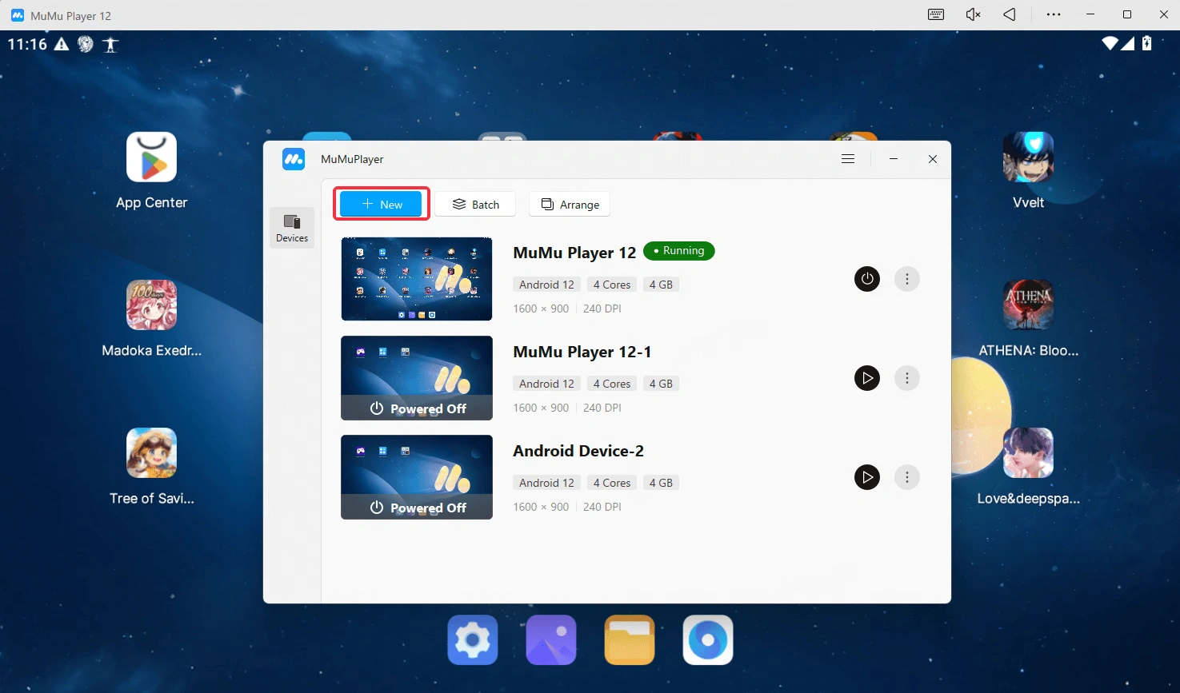Viewport: 1180px width, 693px height.
Task: Click the accessibility figure icon in status bar
Action: (x=110, y=44)
